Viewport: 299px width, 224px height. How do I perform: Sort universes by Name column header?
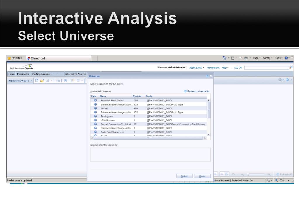116,96
